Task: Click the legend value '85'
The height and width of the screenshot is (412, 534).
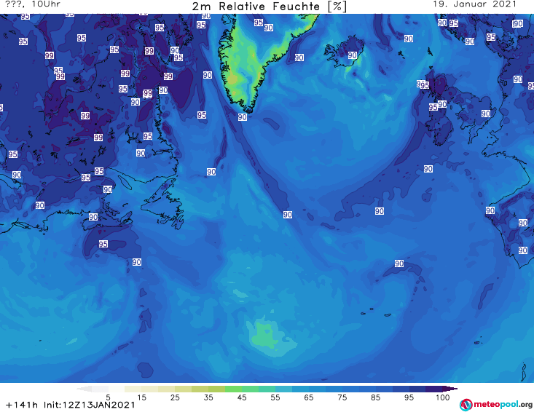Action: click(x=375, y=397)
